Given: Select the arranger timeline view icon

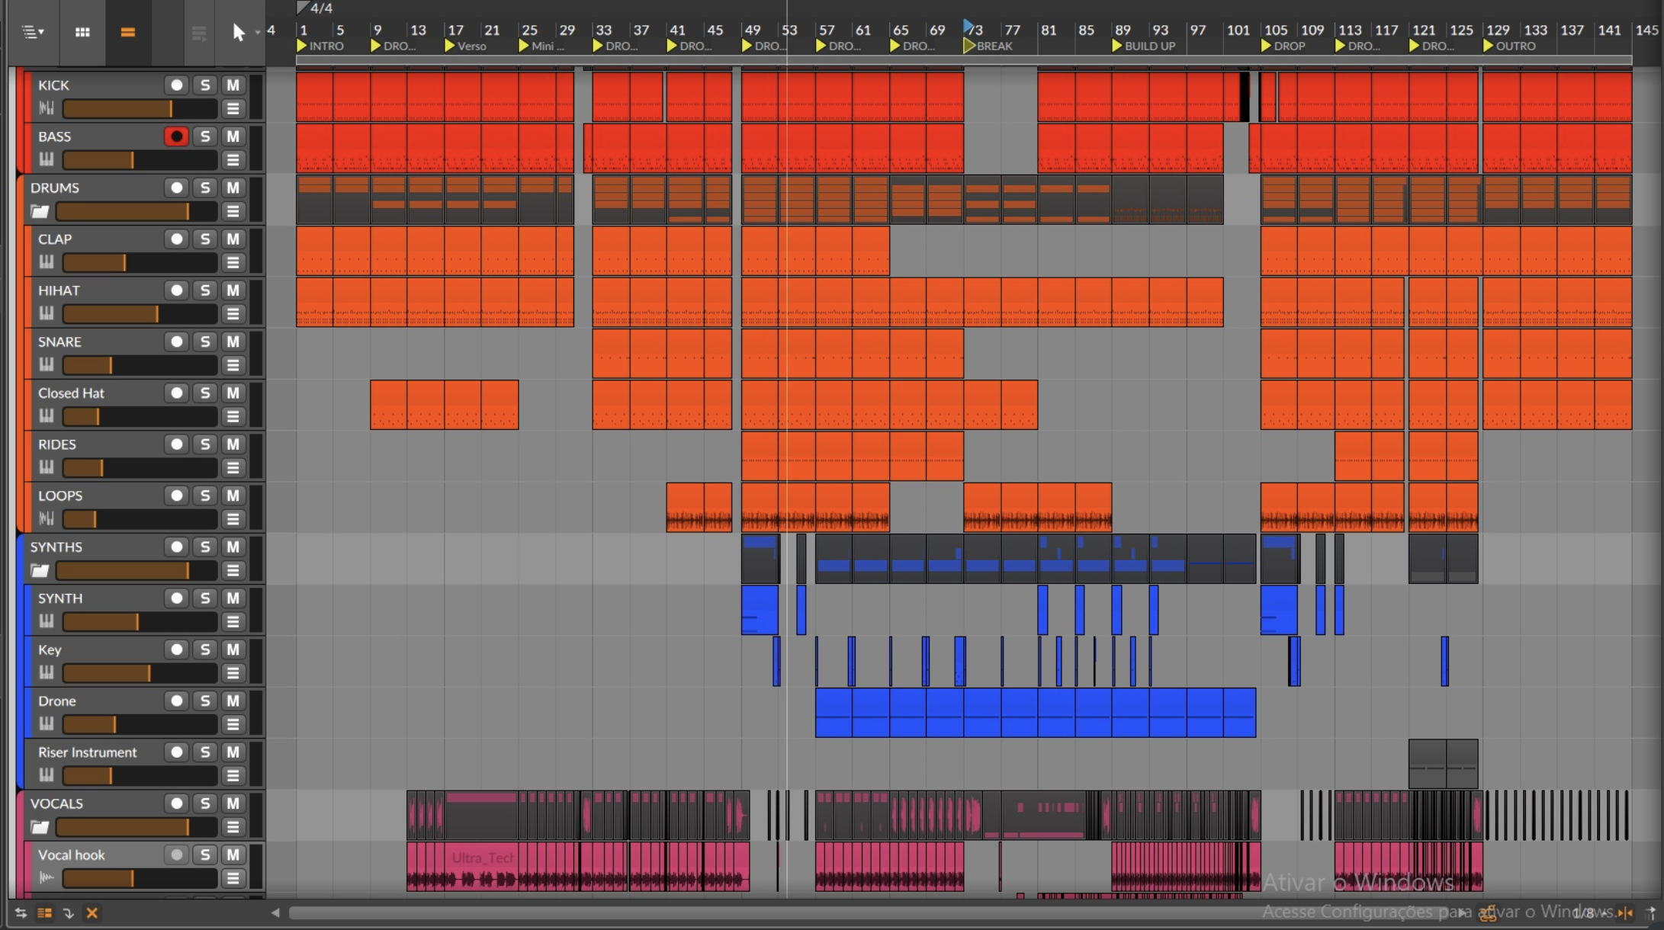Looking at the screenshot, I should coord(127,32).
